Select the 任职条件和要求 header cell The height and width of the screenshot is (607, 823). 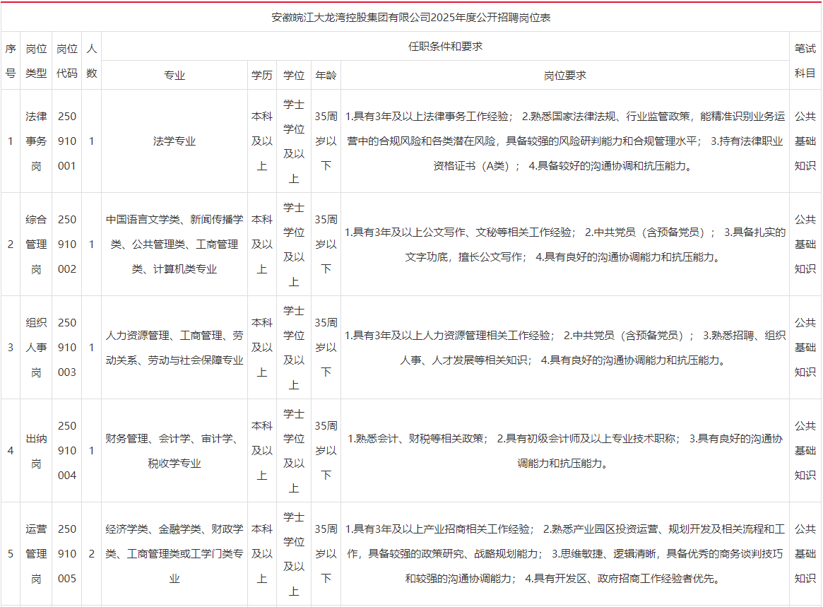[445, 46]
